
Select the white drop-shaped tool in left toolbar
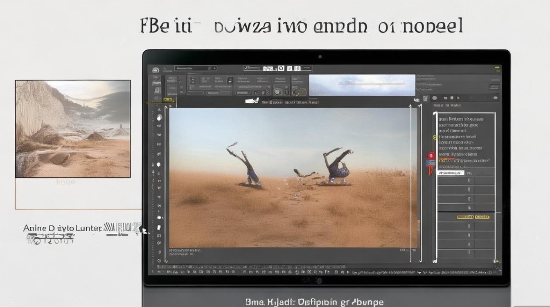tap(159, 117)
